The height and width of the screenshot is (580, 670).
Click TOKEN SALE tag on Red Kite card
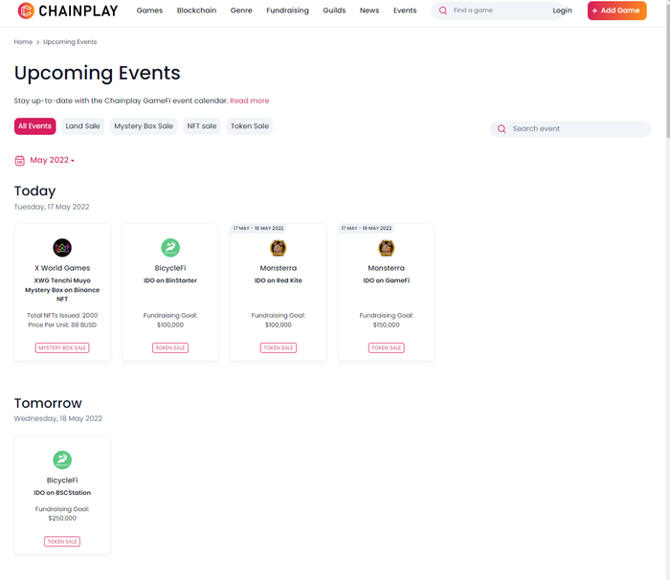click(279, 348)
